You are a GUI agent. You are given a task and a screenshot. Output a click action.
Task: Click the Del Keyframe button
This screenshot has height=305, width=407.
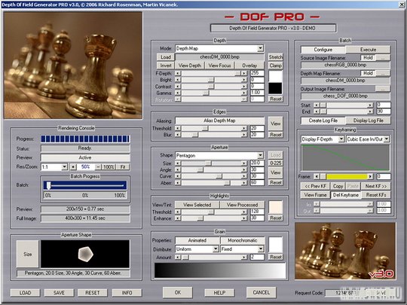click(x=346, y=195)
